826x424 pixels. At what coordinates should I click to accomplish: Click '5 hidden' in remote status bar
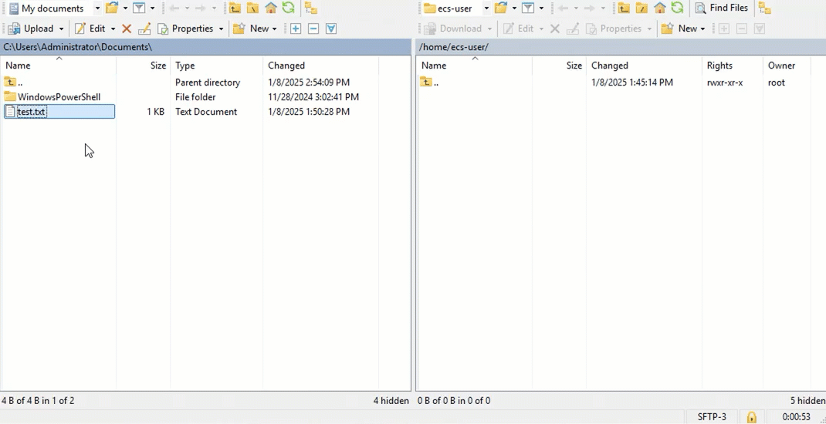point(807,401)
